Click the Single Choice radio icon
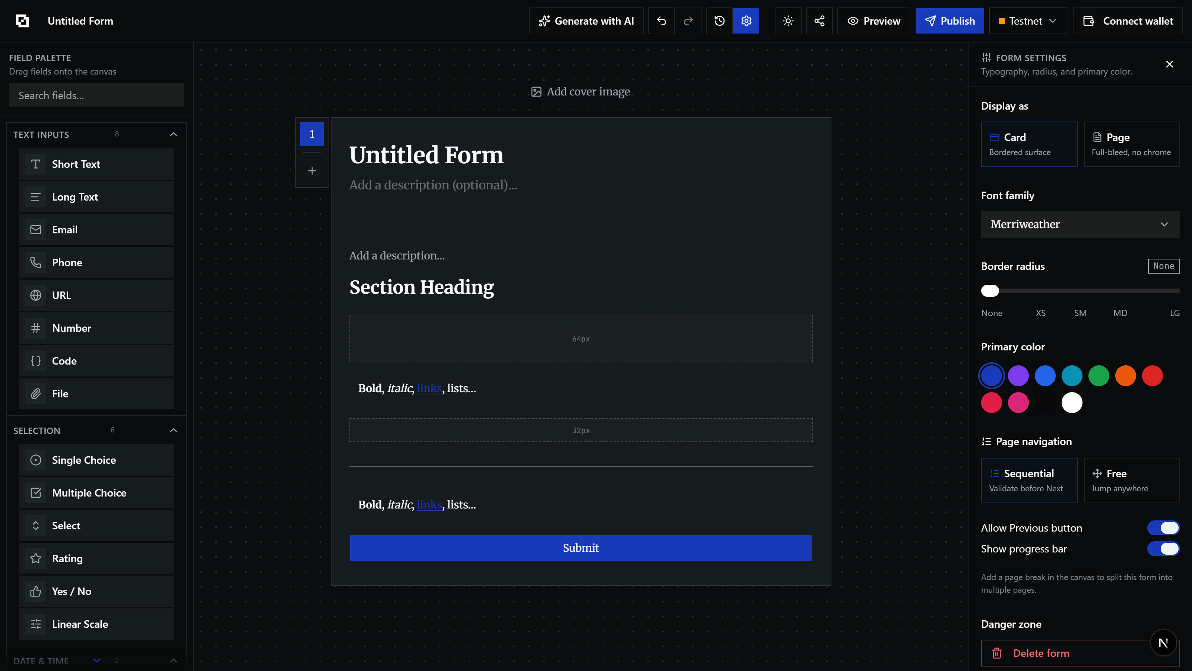Image resolution: width=1192 pixels, height=671 pixels. point(36,460)
